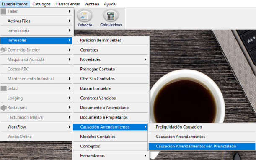This screenshot has height=160, width=256.
Task: Choose Causacion Arrendamientos ver. Preinstalado
Action: 202,146
